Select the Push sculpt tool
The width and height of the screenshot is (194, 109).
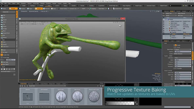click(x=8, y=15)
